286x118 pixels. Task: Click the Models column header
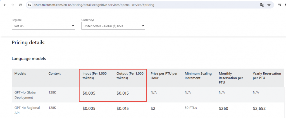pyautogui.click(x=20, y=73)
